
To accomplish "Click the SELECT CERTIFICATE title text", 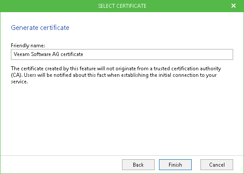I will (x=122, y=6).
